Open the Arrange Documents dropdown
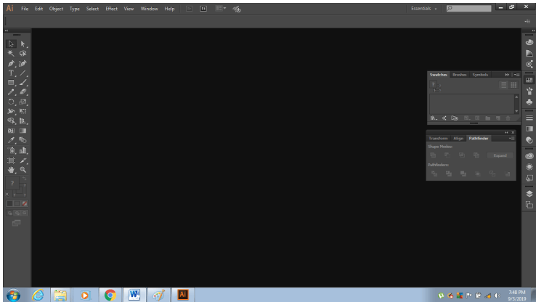Viewport: 536px width, 302px height. pyautogui.click(x=221, y=9)
